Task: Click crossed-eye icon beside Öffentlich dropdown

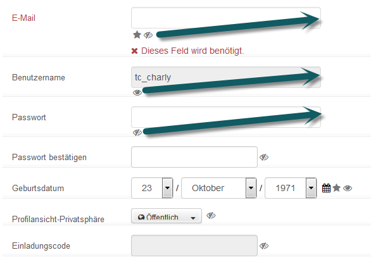Action: tap(211, 215)
